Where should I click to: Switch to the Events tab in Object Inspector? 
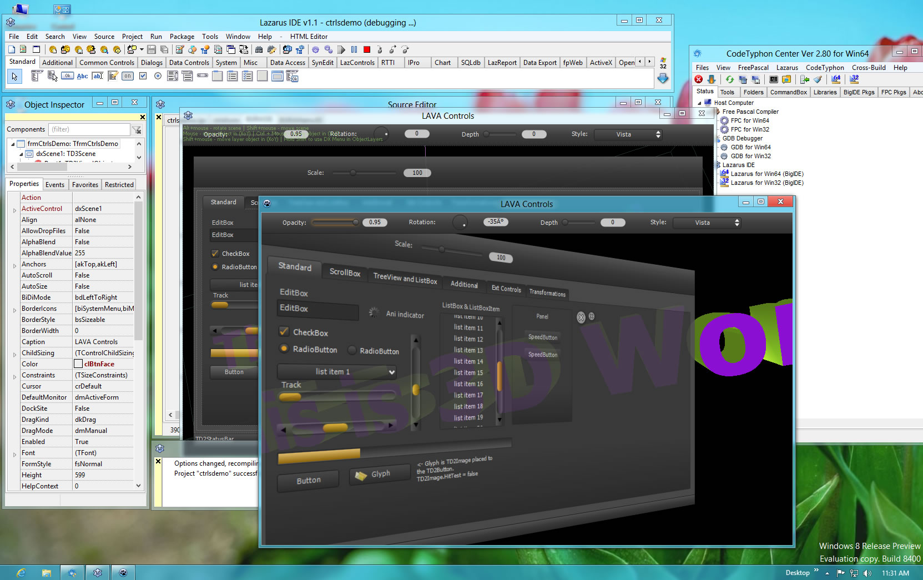pyautogui.click(x=55, y=184)
